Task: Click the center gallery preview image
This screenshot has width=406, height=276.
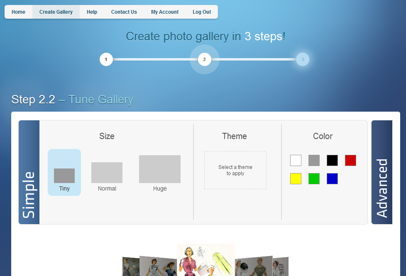Action: 206,260
